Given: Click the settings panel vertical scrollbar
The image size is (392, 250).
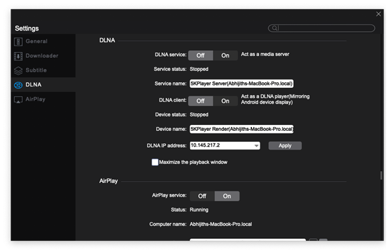Looking at the screenshot, I should point(381,175).
